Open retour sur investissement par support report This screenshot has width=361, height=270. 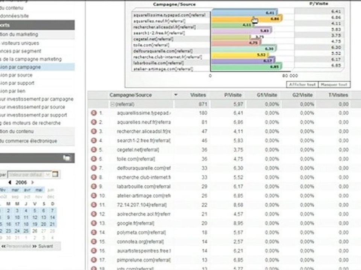[x=33, y=115]
